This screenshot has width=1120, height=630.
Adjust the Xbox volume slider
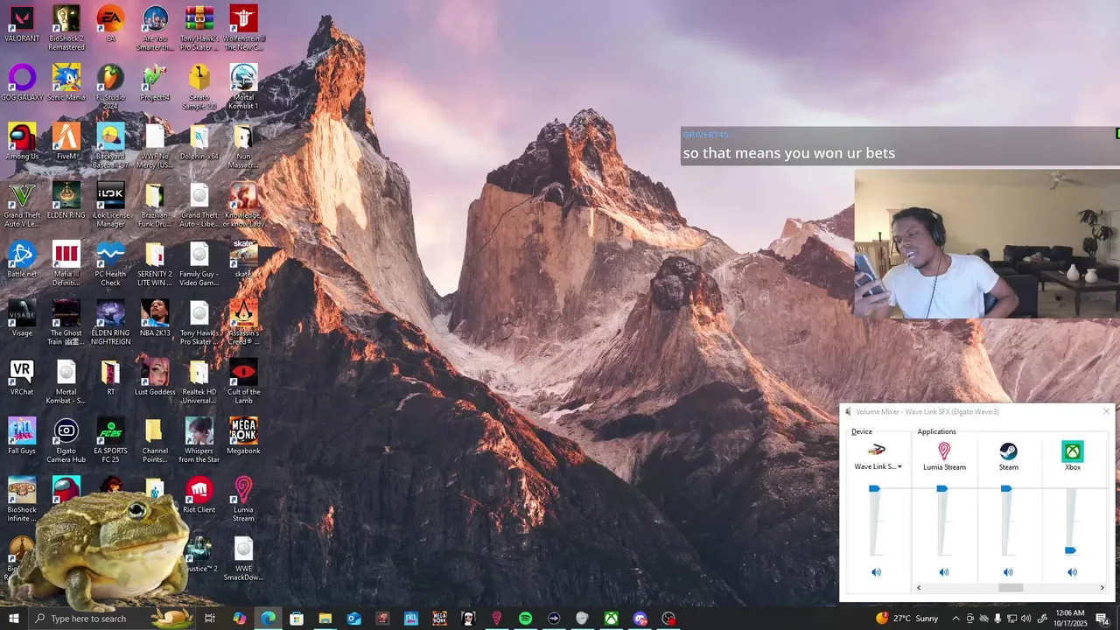[1070, 550]
